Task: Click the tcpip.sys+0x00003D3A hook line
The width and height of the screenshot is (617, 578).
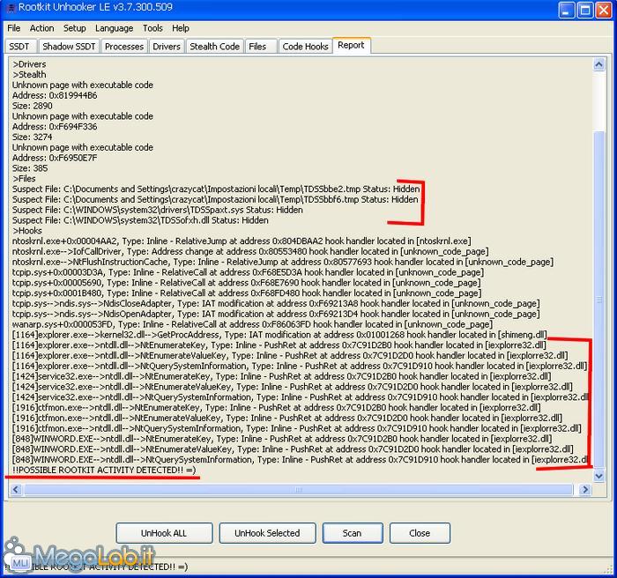Action: (248, 272)
